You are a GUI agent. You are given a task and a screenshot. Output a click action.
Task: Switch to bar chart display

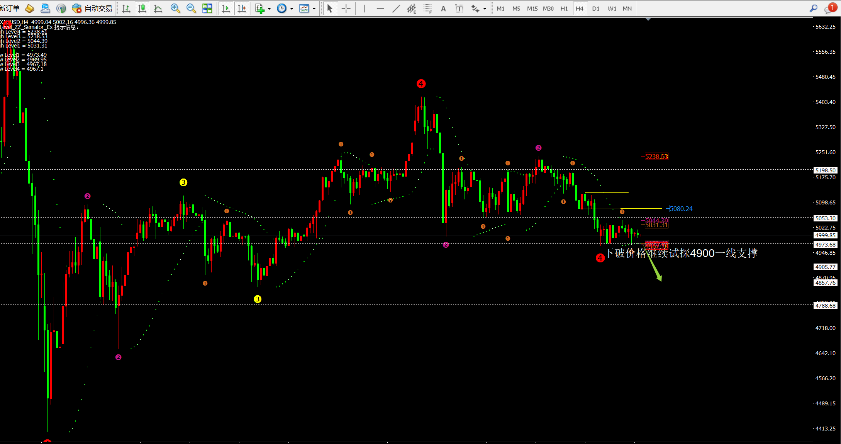(126, 9)
